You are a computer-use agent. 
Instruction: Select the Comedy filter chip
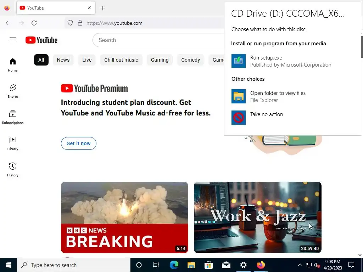point(190,60)
